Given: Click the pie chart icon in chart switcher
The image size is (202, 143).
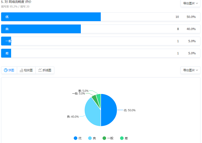Looking at the screenshot, I should (6, 70).
